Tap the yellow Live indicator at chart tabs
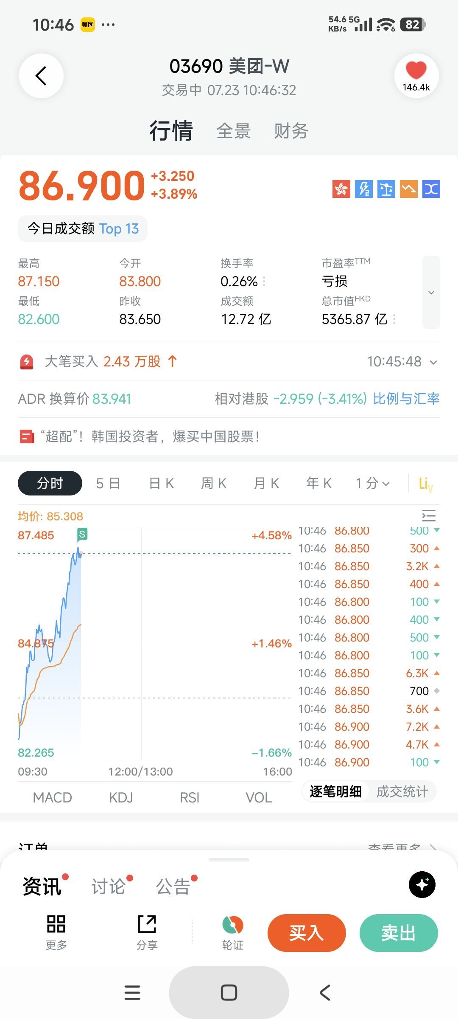 [425, 484]
